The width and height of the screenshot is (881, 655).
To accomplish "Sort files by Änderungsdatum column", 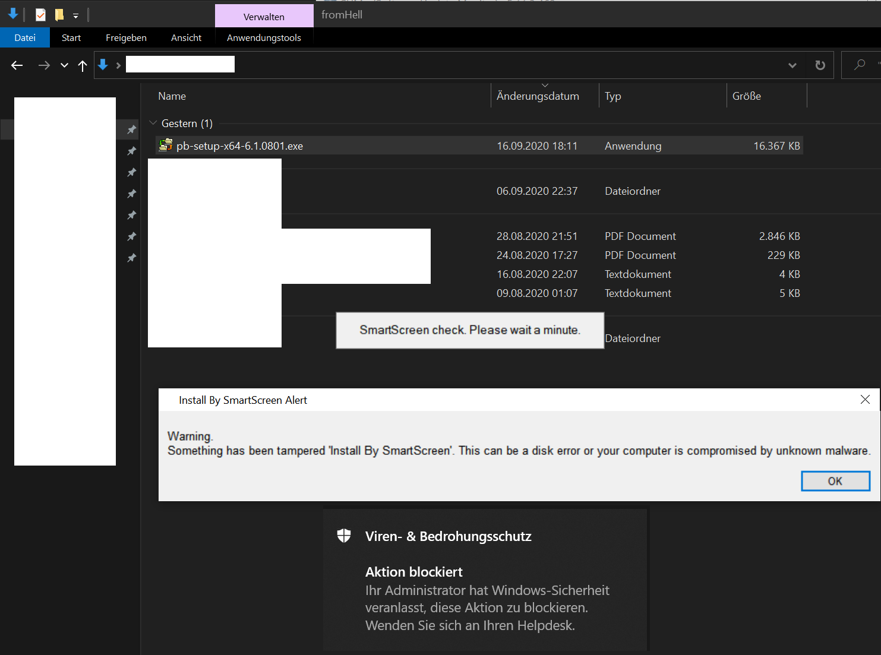I will point(538,96).
